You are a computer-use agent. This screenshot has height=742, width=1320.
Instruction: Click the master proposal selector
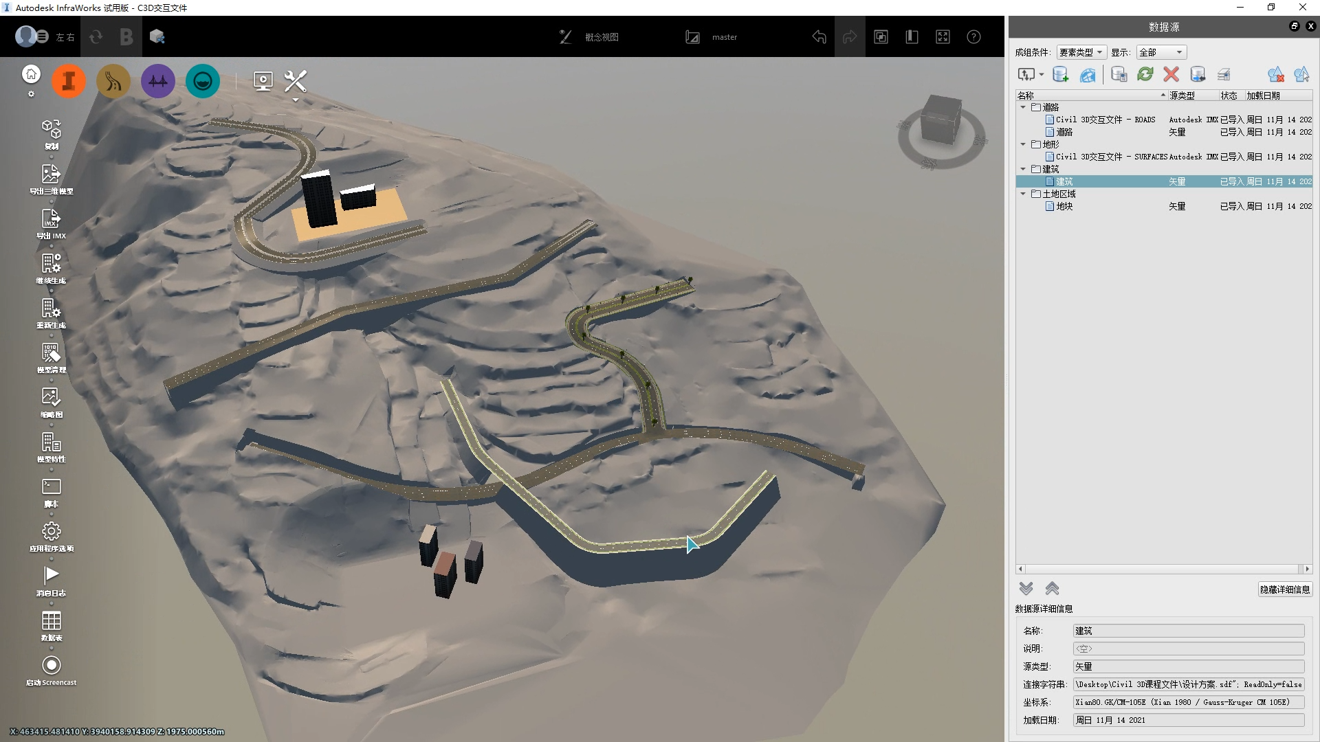[x=724, y=37]
